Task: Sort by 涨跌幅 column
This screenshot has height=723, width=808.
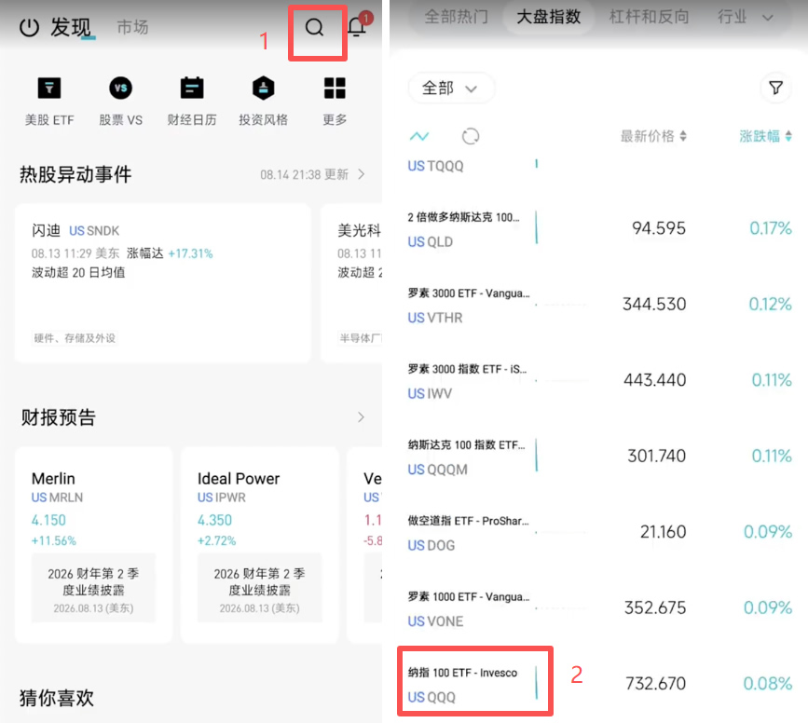Action: tap(765, 137)
